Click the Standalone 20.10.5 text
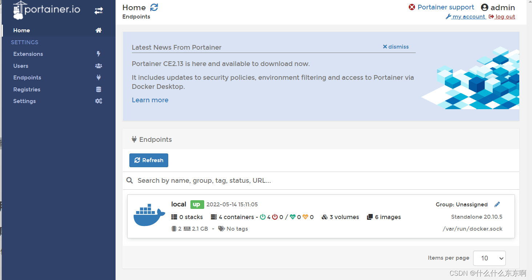Viewport: 532px width, 280px height. [x=477, y=217]
